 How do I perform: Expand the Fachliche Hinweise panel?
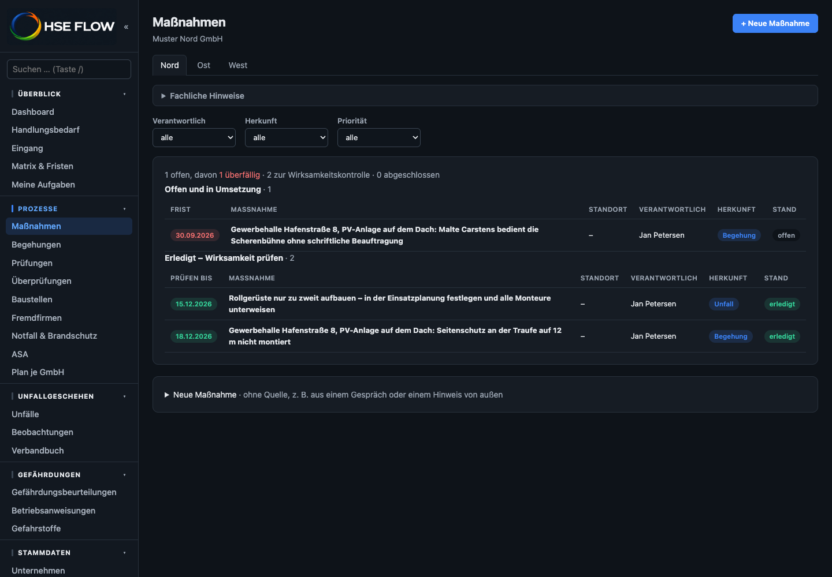click(485, 96)
